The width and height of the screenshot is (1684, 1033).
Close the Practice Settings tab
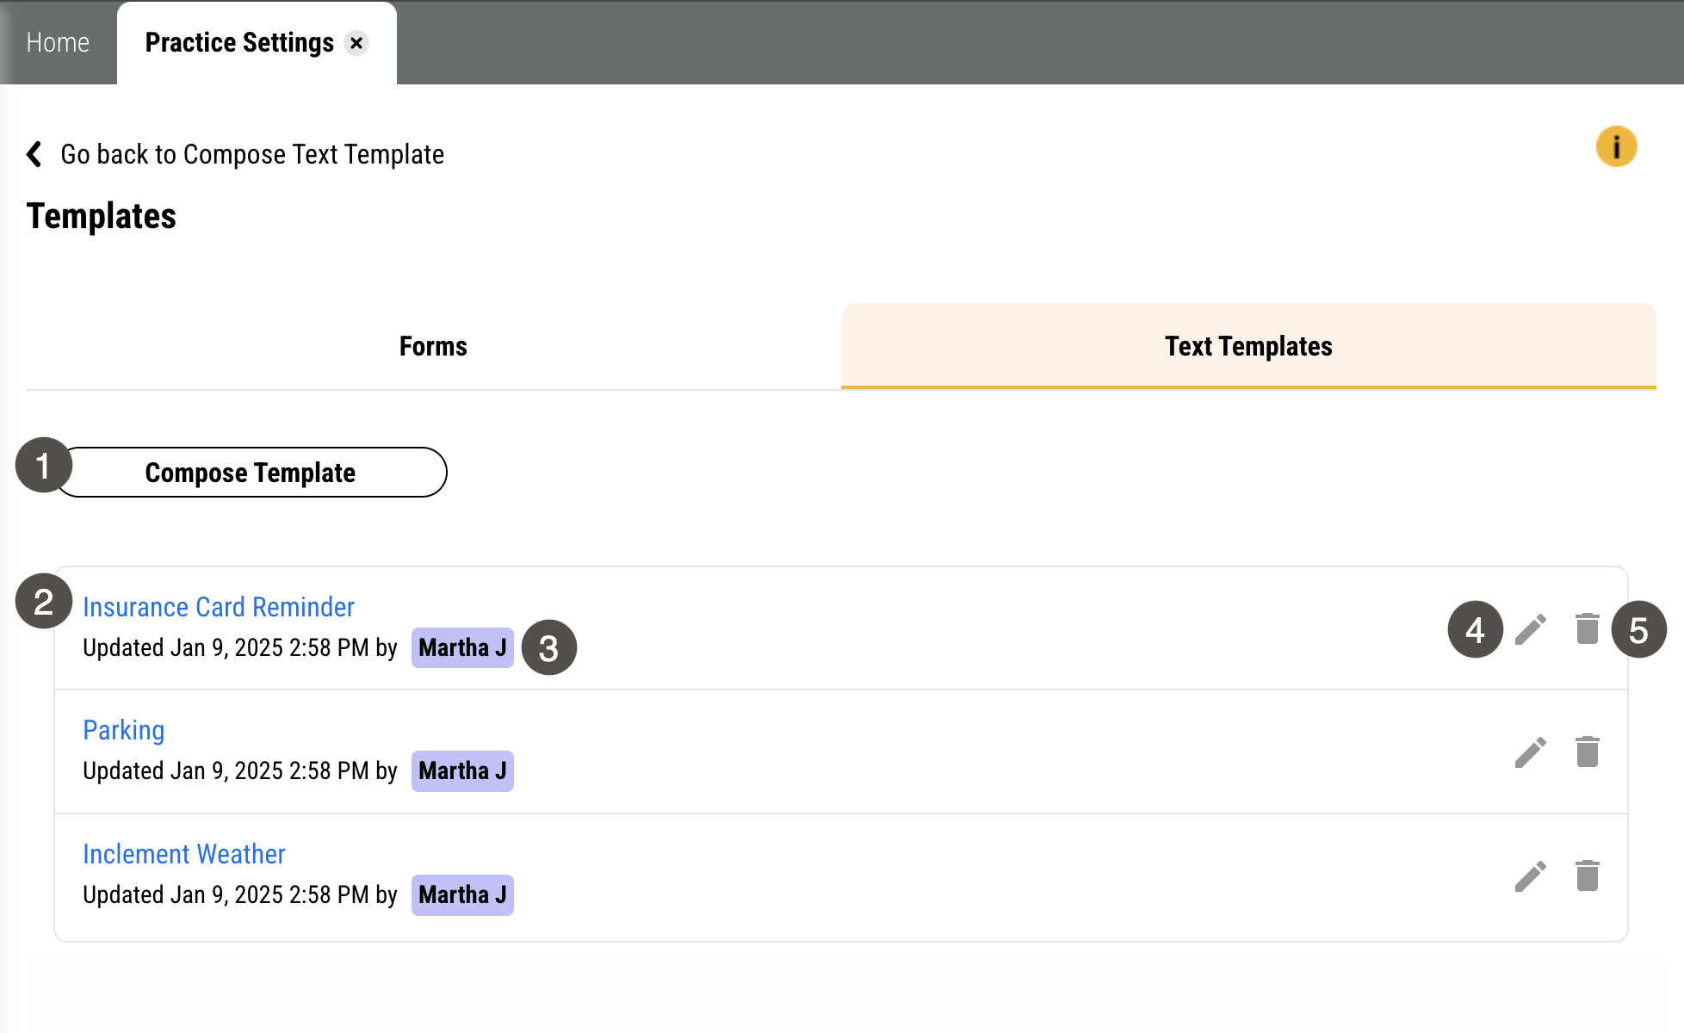tap(356, 43)
